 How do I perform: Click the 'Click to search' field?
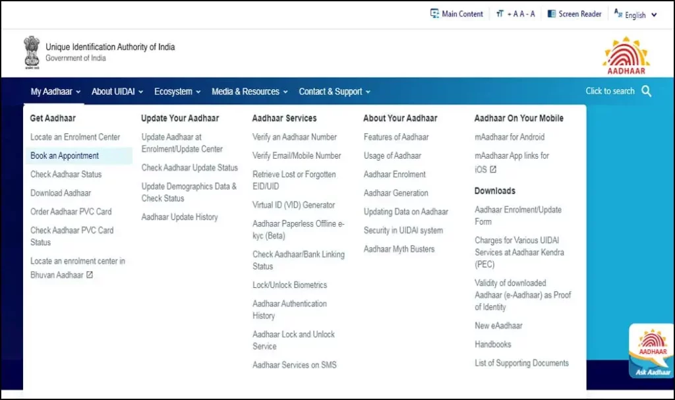point(609,92)
